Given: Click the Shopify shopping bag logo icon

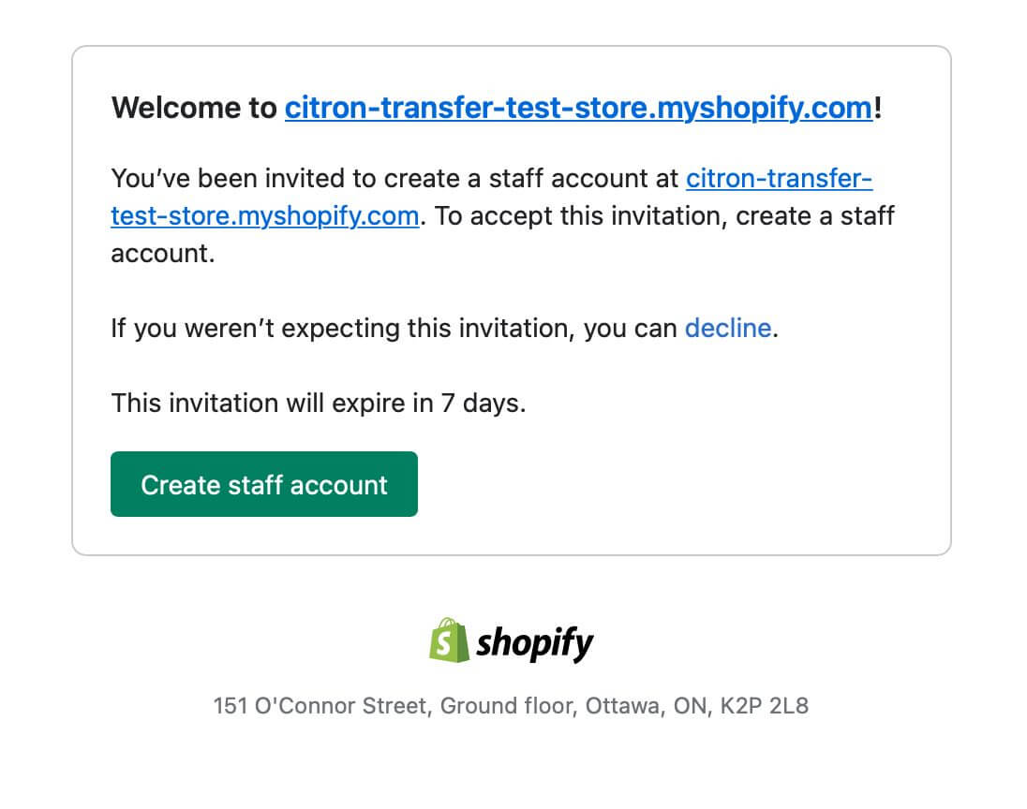Looking at the screenshot, I should click(x=450, y=640).
